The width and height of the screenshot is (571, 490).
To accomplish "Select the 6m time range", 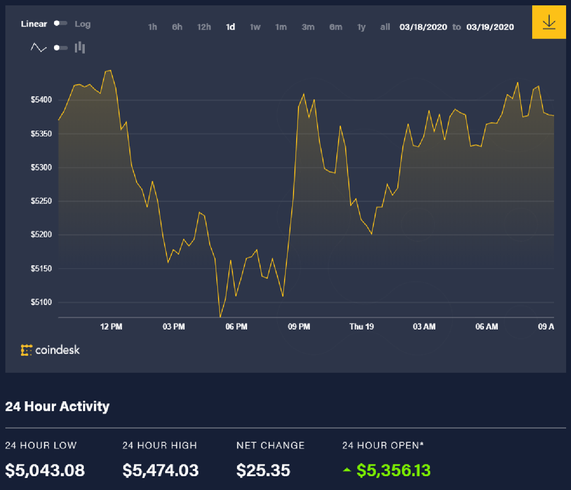I will pyautogui.click(x=336, y=27).
